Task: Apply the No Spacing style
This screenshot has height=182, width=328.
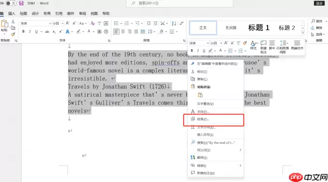Action: pyautogui.click(x=231, y=28)
